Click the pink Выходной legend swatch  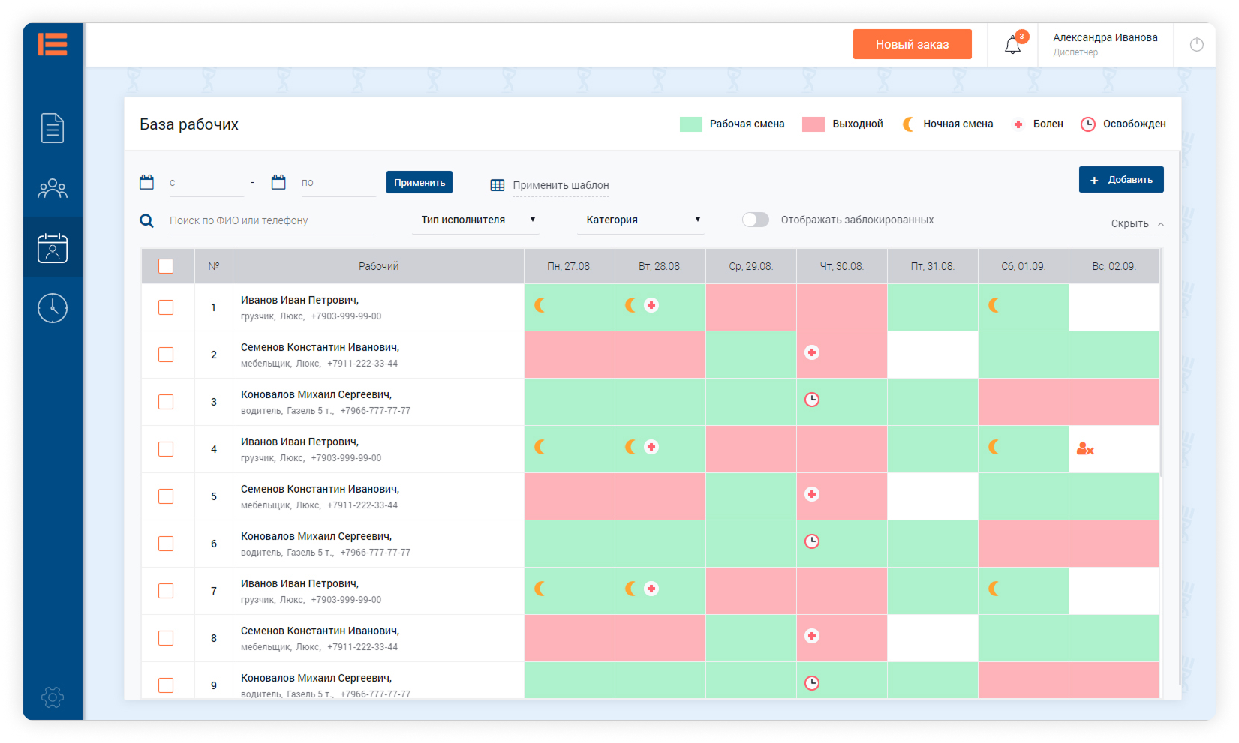(x=813, y=124)
